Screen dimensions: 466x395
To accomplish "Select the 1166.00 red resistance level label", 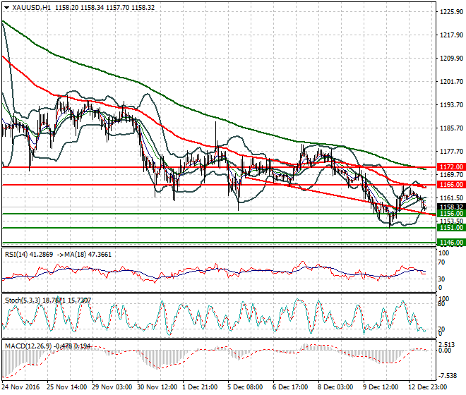I will (x=451, y=184).
